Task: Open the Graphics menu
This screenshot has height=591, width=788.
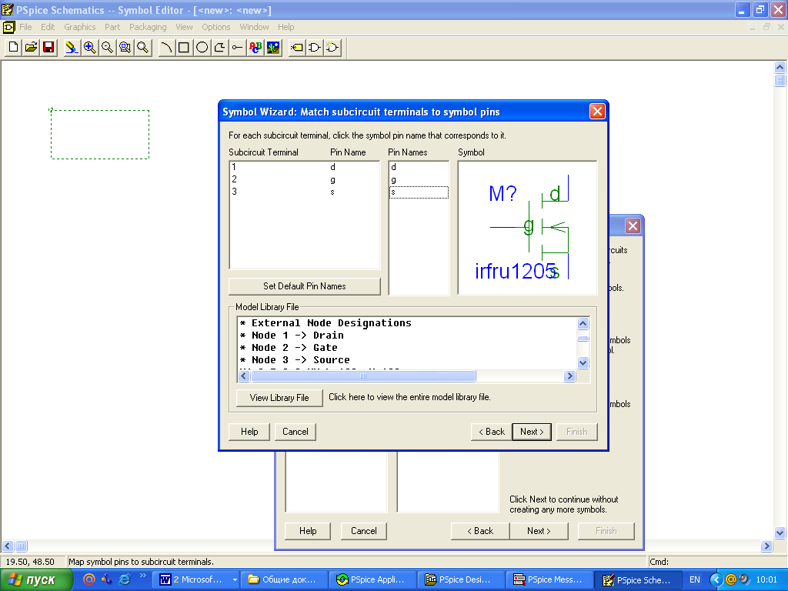Action: pyautogui.click(x=79, y=27)
